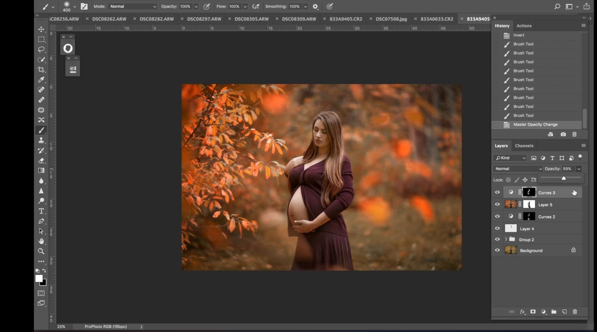Open the layer blend mode dropdown
597x332 pixels.
pos(518,169)
